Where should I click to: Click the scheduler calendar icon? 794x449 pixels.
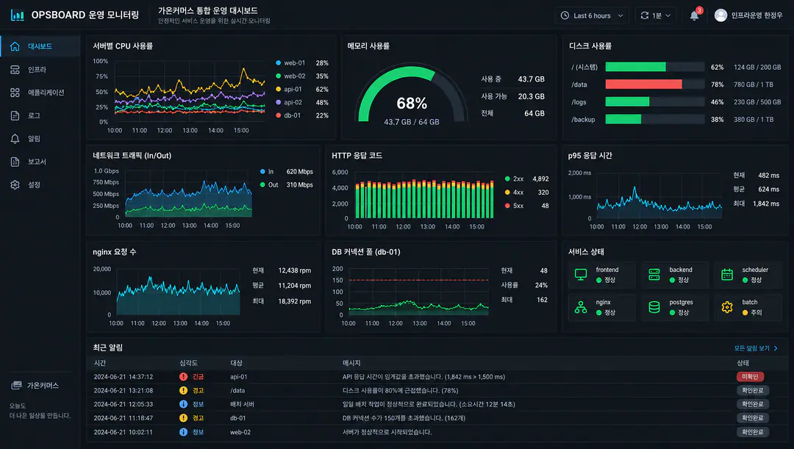(x=726, y=274)
